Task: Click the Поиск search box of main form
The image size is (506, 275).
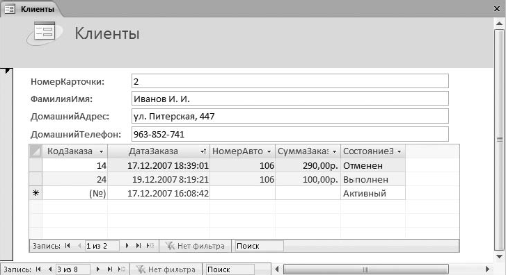Action: coord(230,269)
